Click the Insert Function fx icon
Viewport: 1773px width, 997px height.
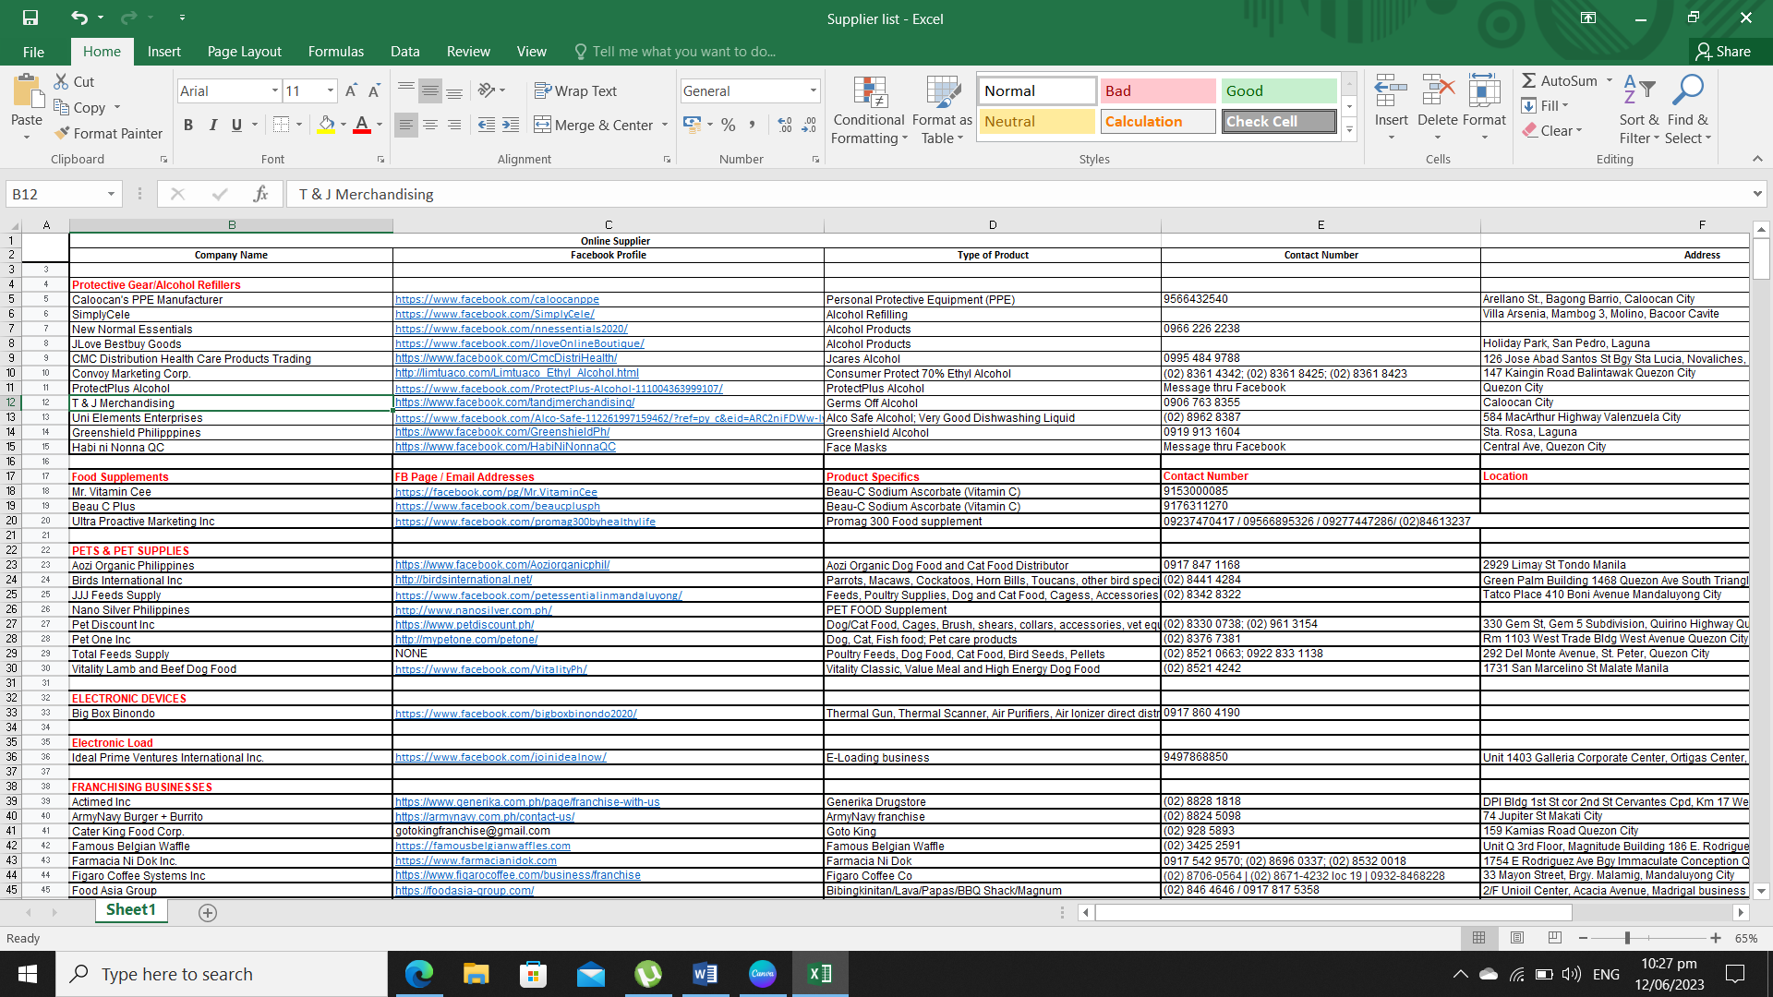click(x=260, y=194)
